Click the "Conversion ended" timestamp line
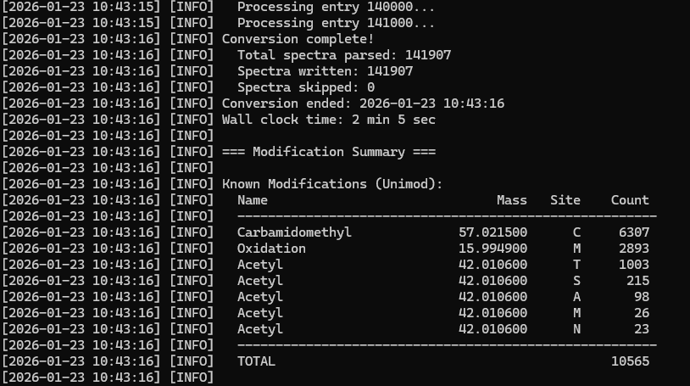The width and height of the screenshot is (690, 386). [363, 103]
